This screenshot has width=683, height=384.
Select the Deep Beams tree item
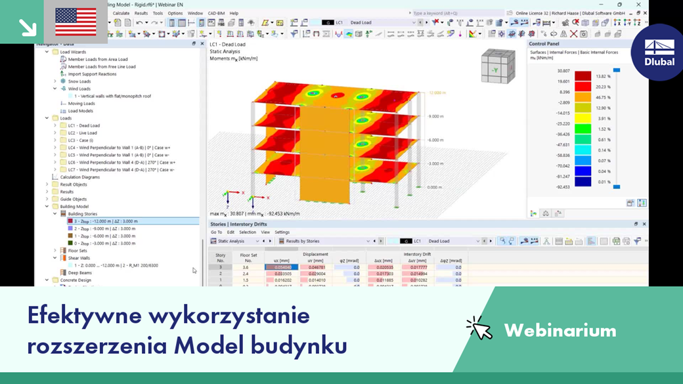pyautogui.click(x=79, y=273)
